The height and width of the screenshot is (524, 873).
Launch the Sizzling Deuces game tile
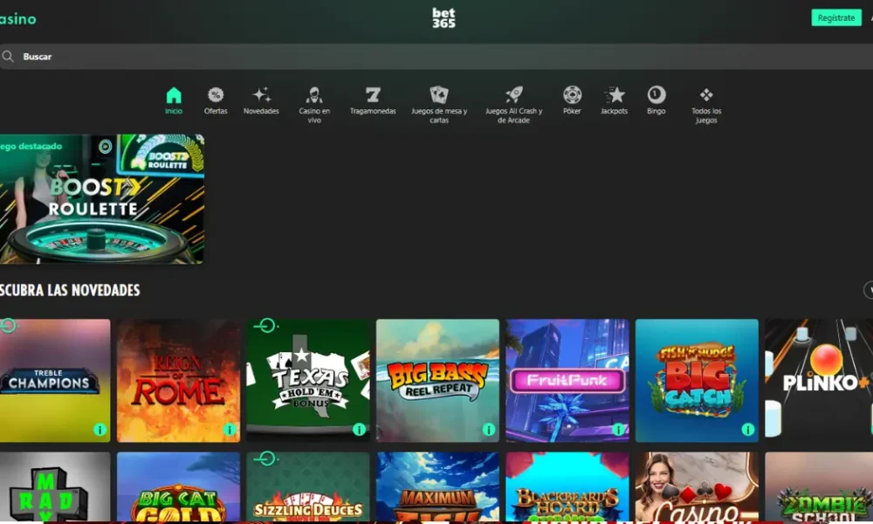pos(308,487)
